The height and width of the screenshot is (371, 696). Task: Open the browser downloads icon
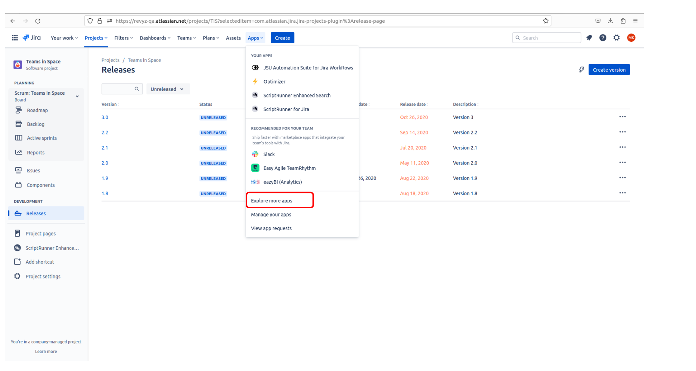(610, 21)
